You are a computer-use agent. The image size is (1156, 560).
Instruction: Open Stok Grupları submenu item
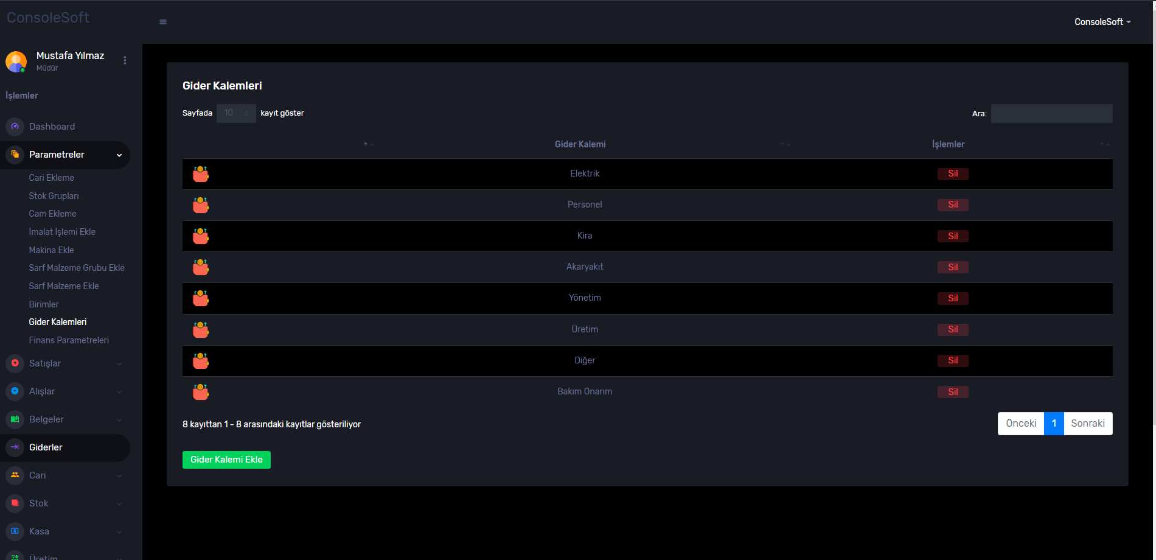tap(54, 196)
